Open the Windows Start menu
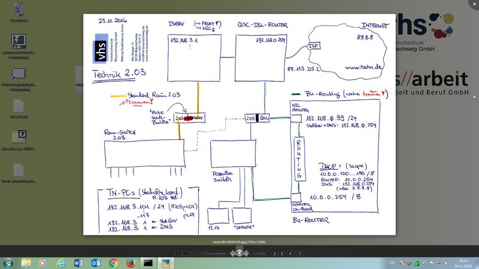479x269 pixels. (x=8, y=263)
